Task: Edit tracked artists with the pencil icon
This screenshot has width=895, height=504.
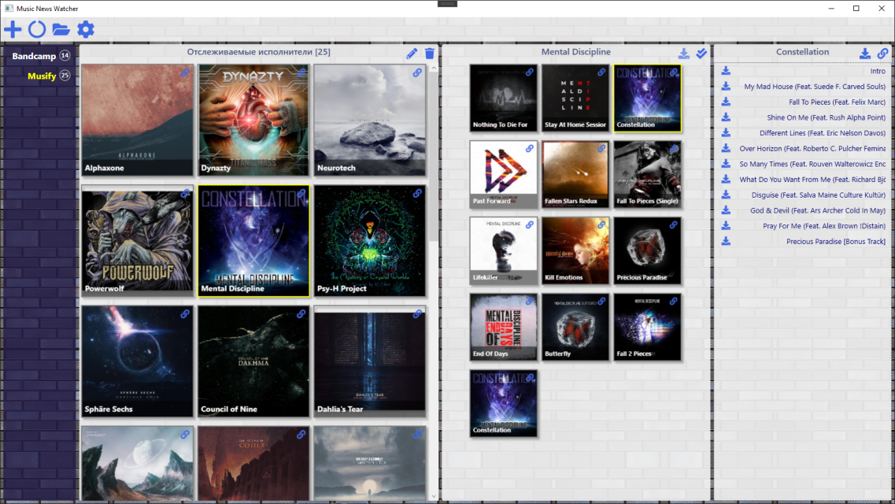Action: coord(411,52)
